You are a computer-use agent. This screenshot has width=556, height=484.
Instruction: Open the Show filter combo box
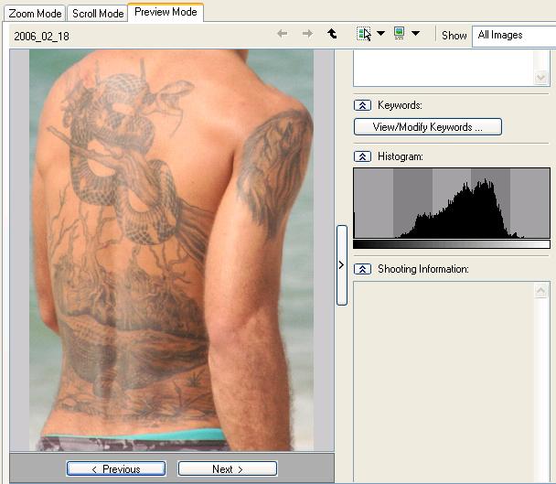(514, 35)
